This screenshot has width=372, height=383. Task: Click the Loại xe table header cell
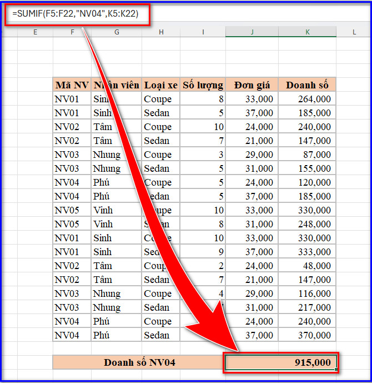tap(161, 85)
